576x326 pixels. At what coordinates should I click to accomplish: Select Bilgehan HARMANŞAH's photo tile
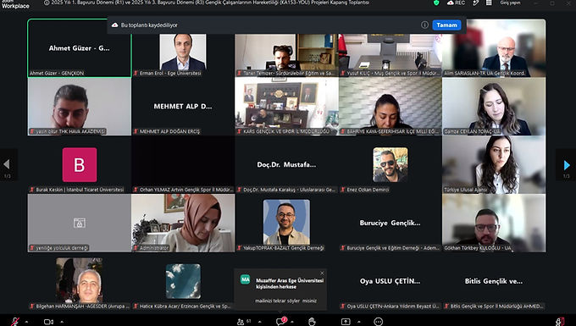coord(80,280)
